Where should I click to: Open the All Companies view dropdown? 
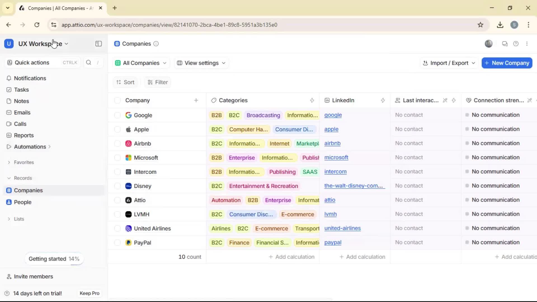pyautogui.click(x=141, y=63)
